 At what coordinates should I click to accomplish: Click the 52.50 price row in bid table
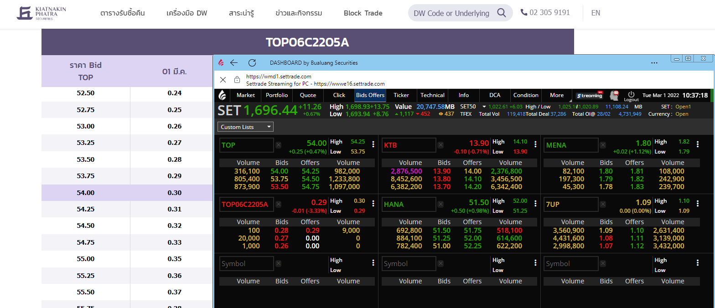(x=127, y=93)
